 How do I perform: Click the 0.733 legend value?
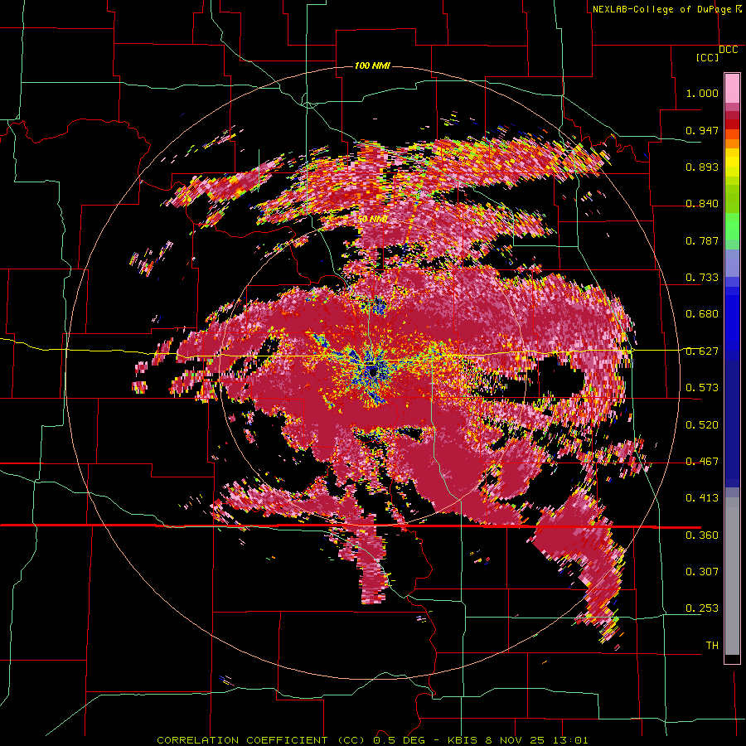point(702,278)
